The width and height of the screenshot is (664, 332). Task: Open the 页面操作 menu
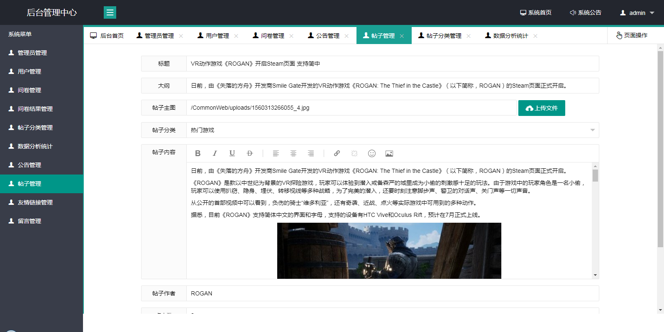[x=632, y=35]
